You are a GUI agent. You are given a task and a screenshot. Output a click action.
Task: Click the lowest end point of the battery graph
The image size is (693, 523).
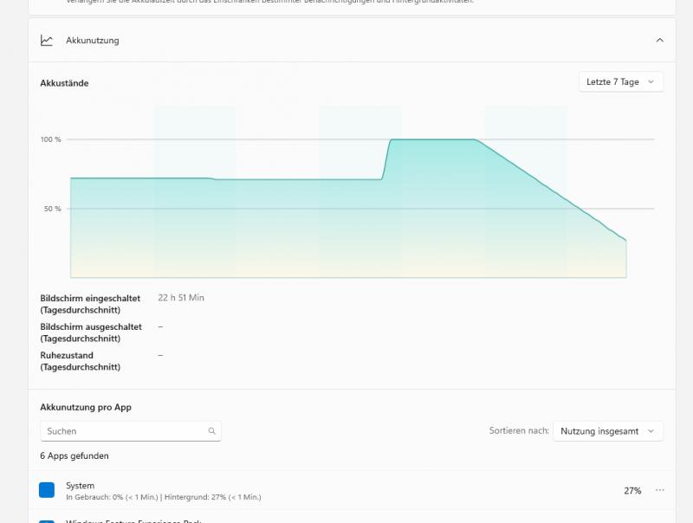[625, 241]
